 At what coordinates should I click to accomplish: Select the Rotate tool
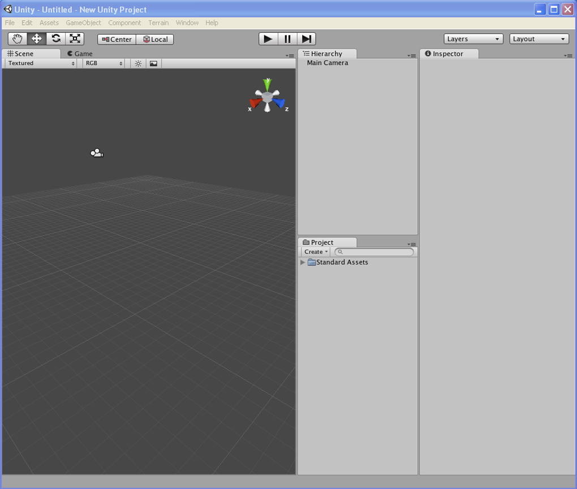[x=56, y=38]
